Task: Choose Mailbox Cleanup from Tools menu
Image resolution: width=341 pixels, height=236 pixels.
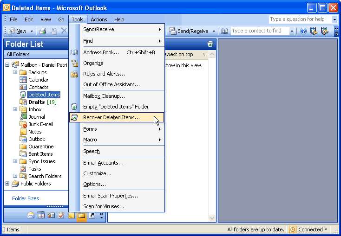Action: (x=117, y=96)
